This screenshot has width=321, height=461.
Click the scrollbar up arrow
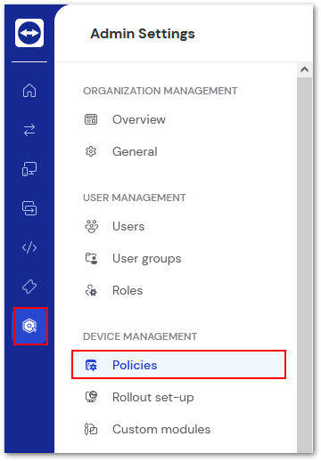304,69
